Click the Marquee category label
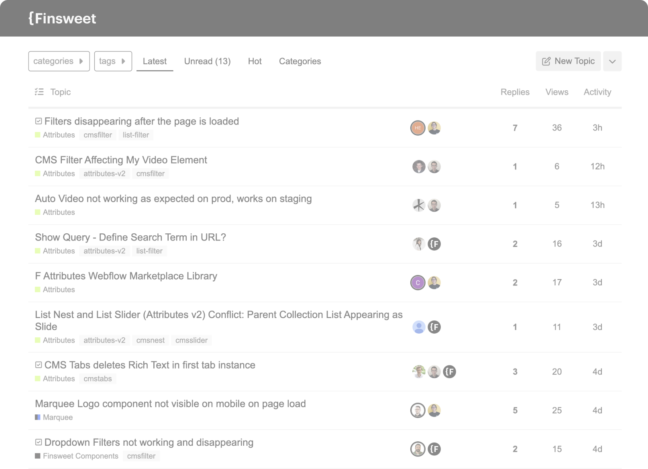Image resolution: width=648 pixels, height=469 pixels. coord(54,417)
